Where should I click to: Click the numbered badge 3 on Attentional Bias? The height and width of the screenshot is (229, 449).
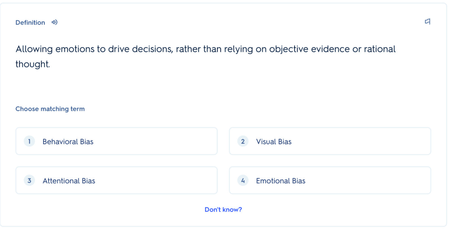point(29,181)
